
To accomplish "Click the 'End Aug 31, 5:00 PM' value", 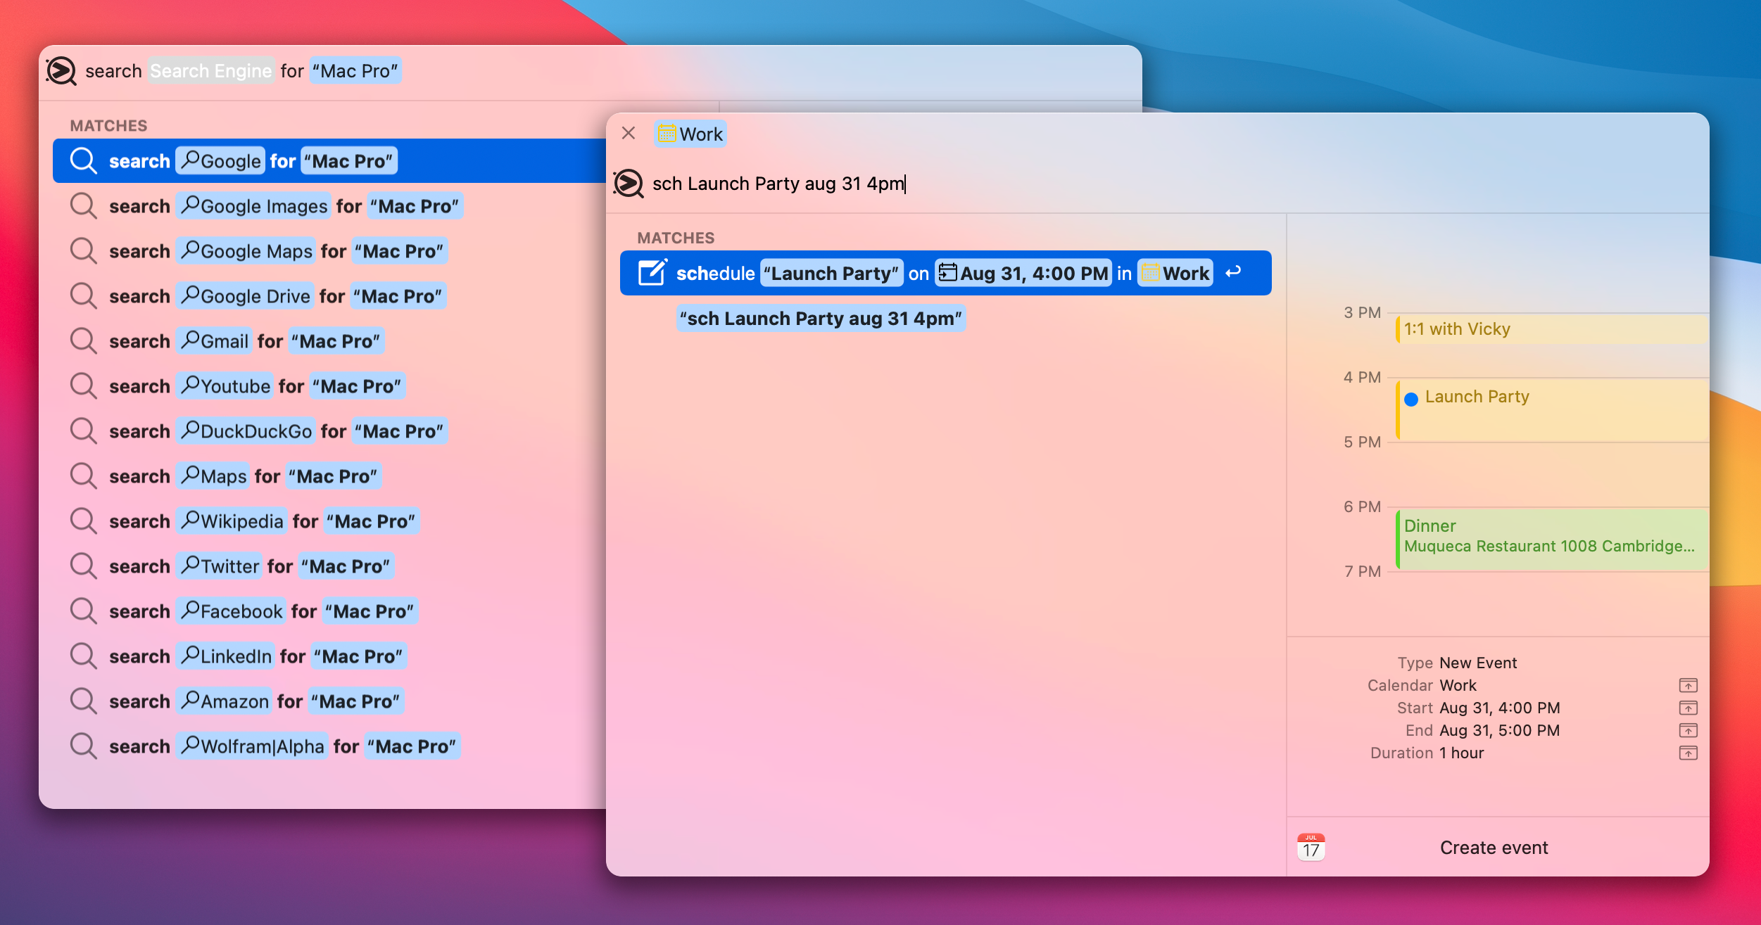I will click(1499, 730).
